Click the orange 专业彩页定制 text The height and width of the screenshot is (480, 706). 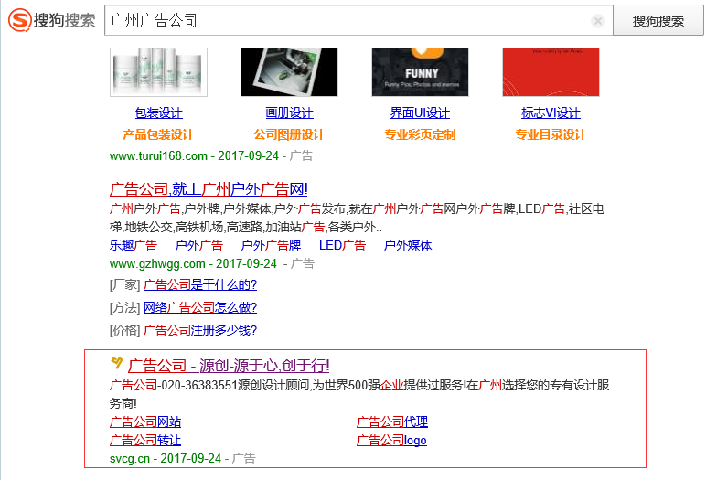tap(420, 134)
